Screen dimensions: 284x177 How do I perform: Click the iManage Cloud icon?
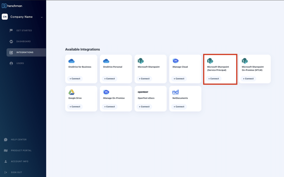pyautogui.click(x=175, y=61)
